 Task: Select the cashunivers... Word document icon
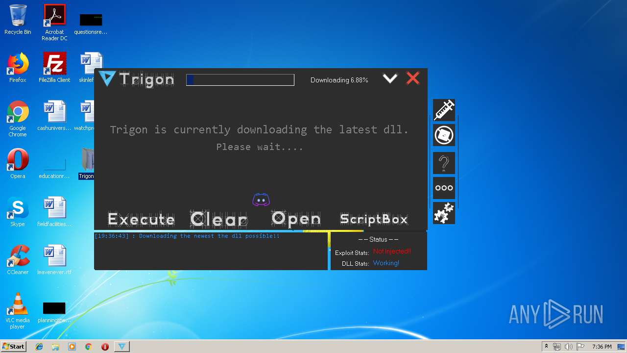click(54, 116)
